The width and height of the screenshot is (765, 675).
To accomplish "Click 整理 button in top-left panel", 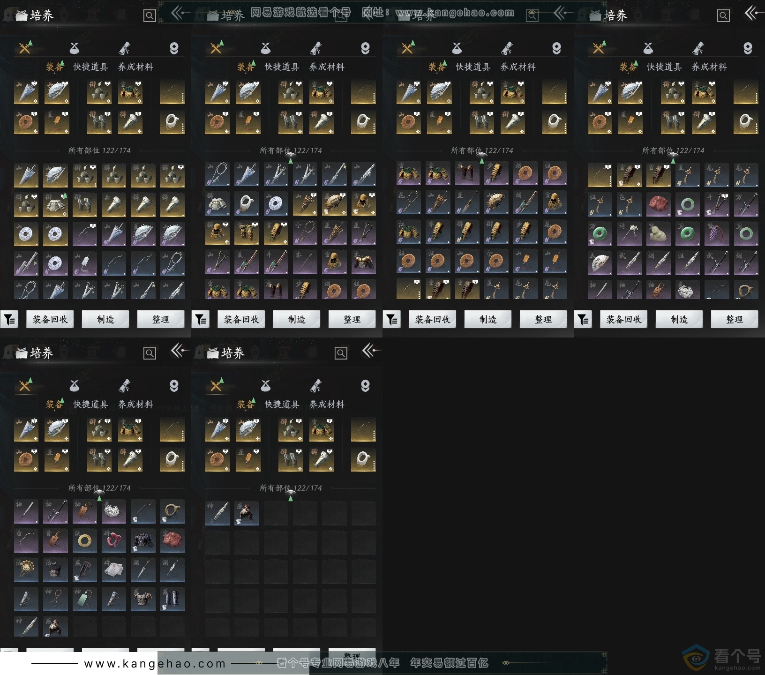I will [x=161, y=319].
